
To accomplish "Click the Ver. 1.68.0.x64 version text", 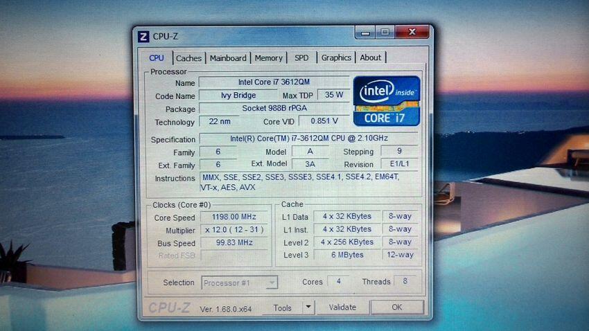I will tap(225, 310).
